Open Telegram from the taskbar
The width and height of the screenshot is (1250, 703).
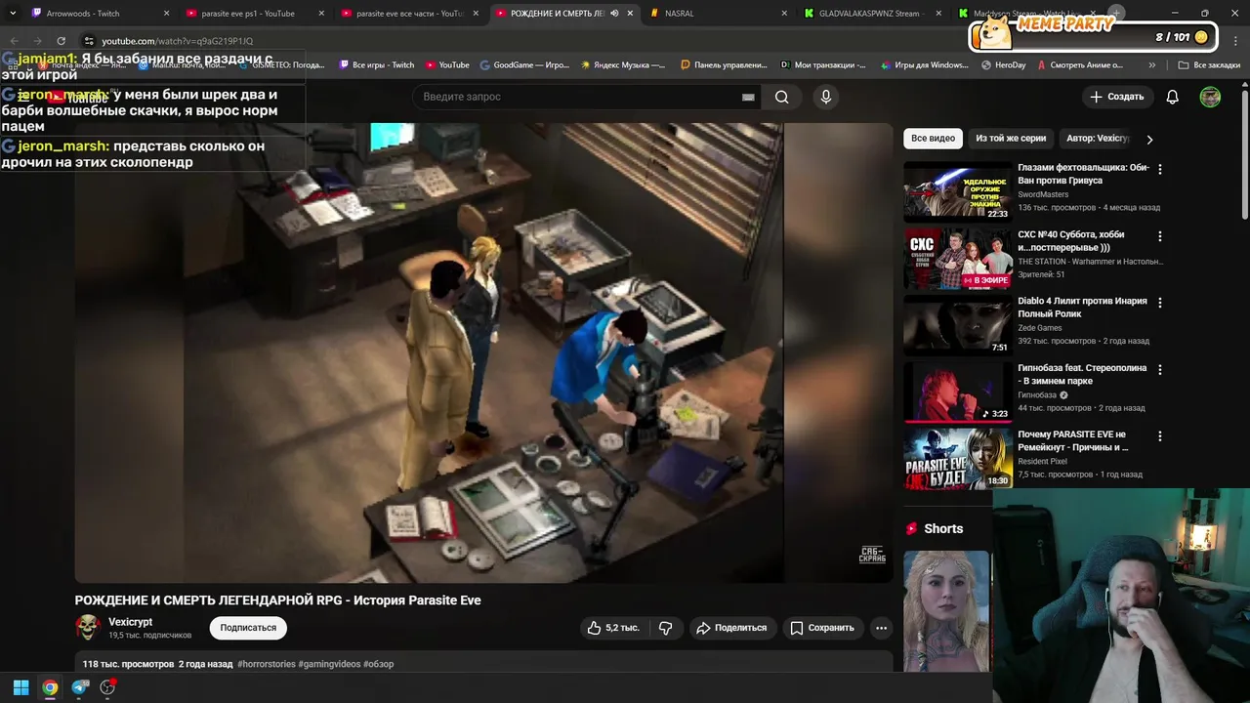click(x=80, y=687)
